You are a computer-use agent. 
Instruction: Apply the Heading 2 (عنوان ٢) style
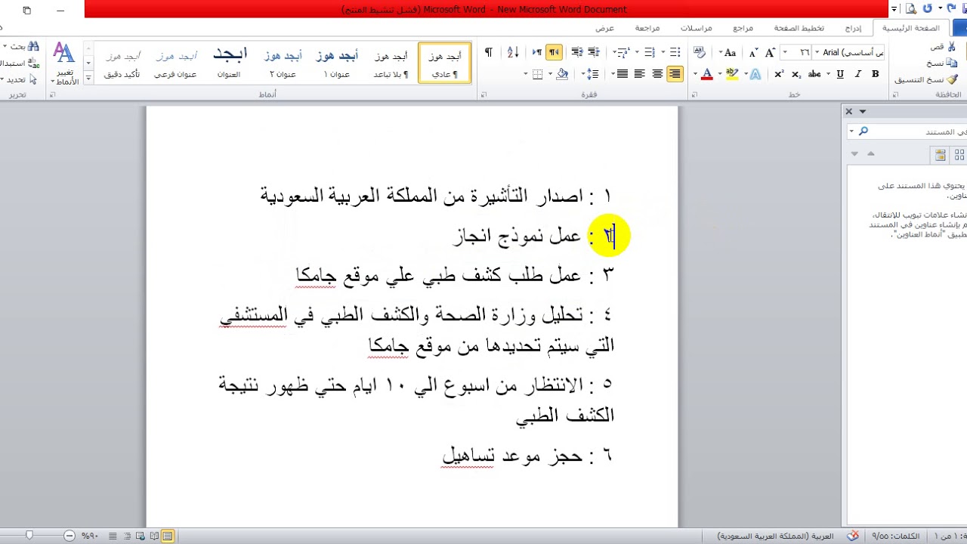tap(283, 63)
